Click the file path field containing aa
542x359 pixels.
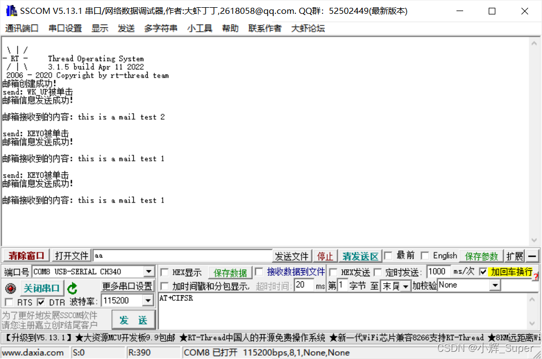point(183,256)
